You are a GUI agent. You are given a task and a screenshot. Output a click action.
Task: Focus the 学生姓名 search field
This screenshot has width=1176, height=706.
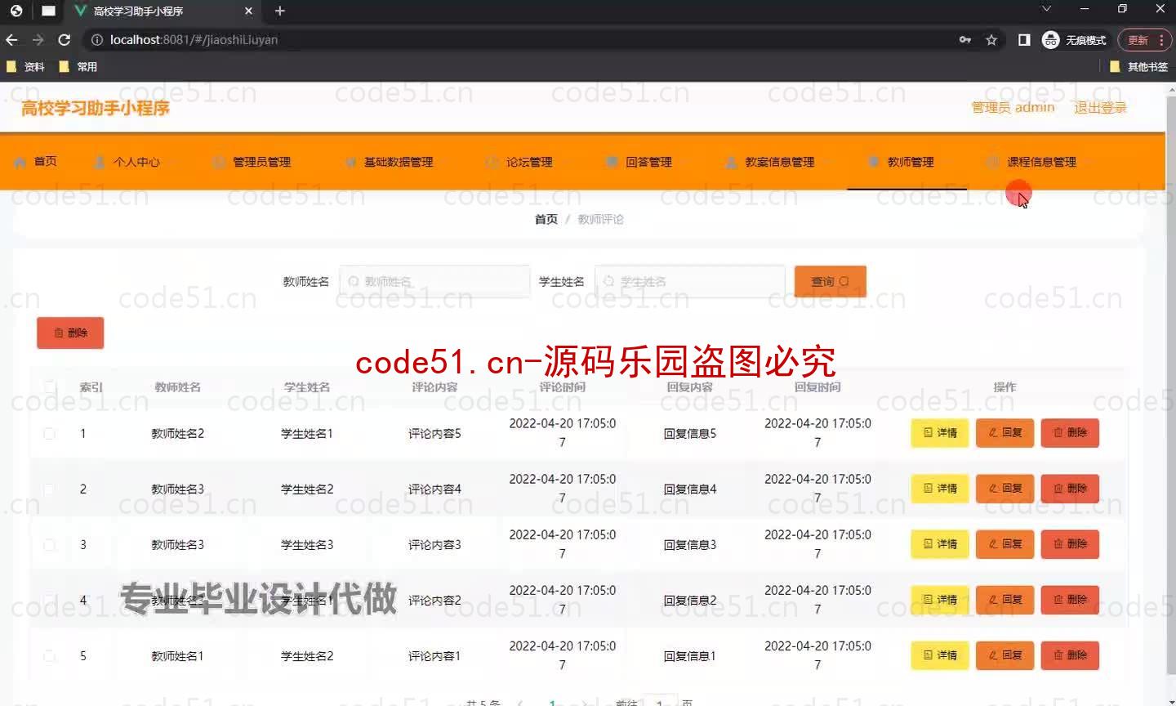point(690,281)
